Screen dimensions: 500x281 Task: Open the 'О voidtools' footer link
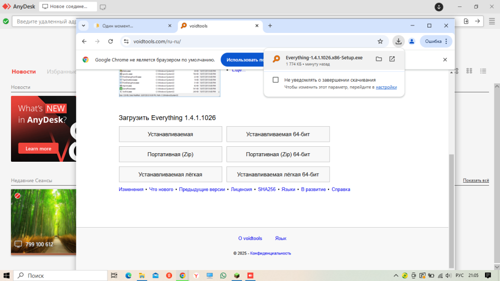[x=250, y=239]
